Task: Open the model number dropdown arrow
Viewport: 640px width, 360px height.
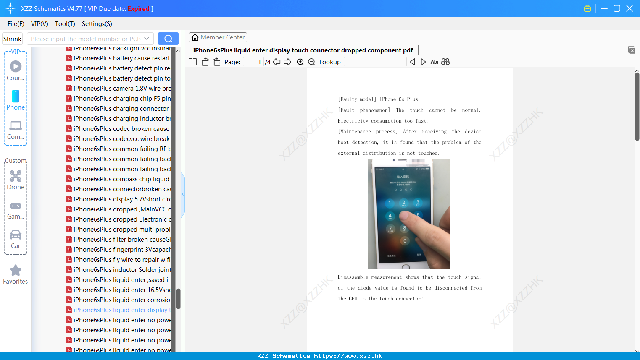Action: tap(147, 39)
